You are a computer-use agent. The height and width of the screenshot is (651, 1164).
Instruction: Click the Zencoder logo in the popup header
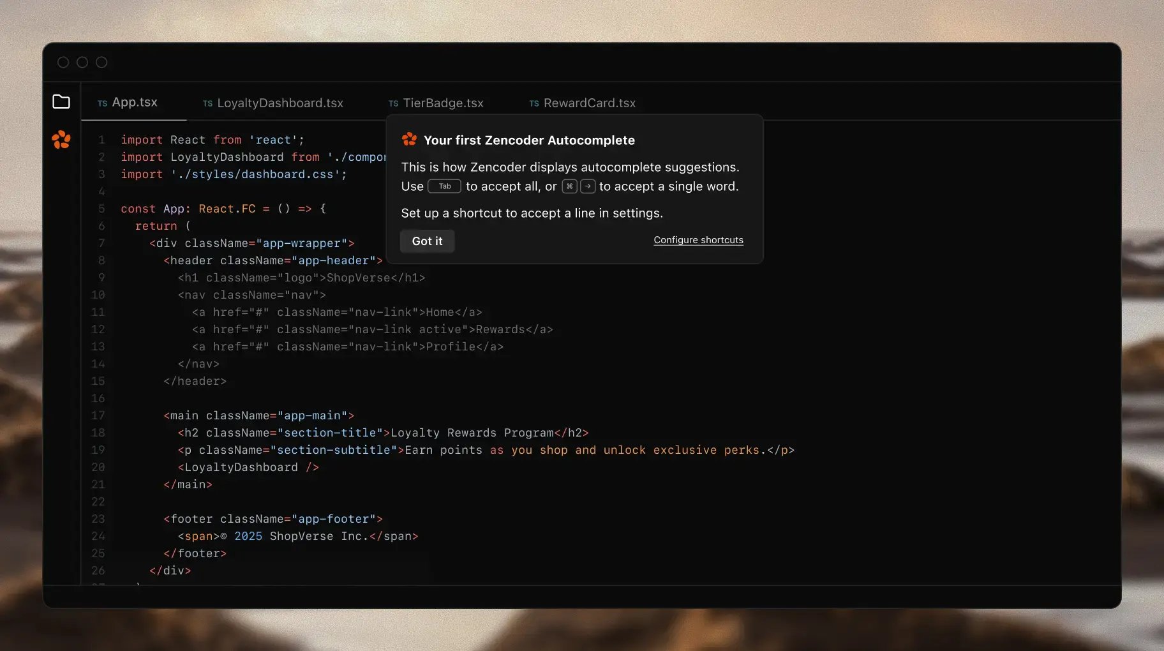click(x=409, y=139)
